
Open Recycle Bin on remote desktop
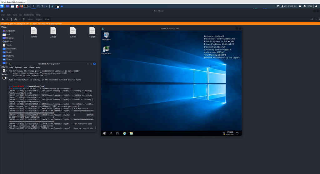(106, 36)
